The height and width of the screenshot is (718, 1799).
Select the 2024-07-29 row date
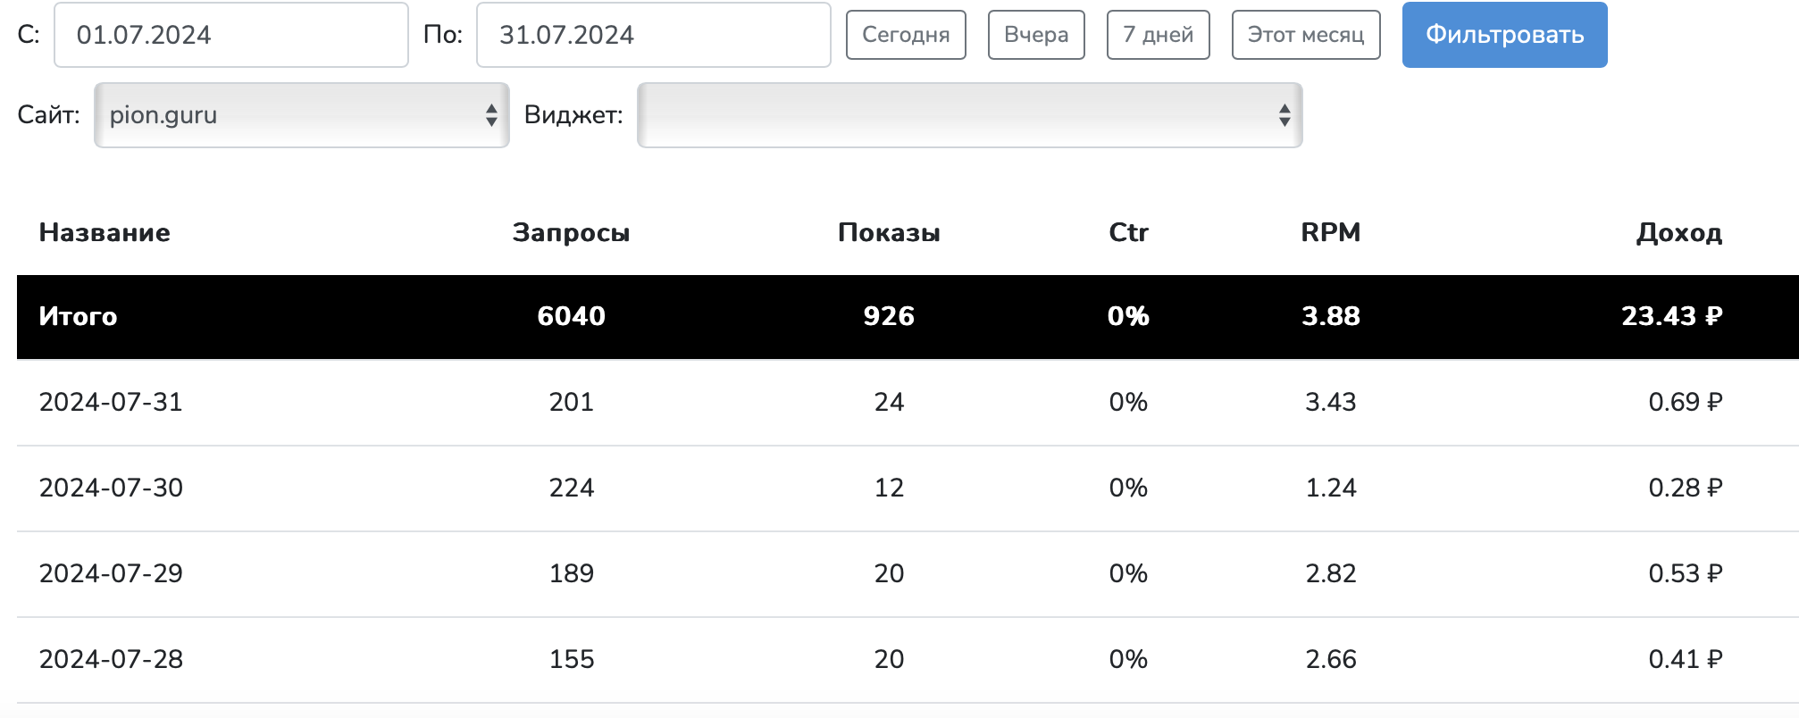coord(111,573)
